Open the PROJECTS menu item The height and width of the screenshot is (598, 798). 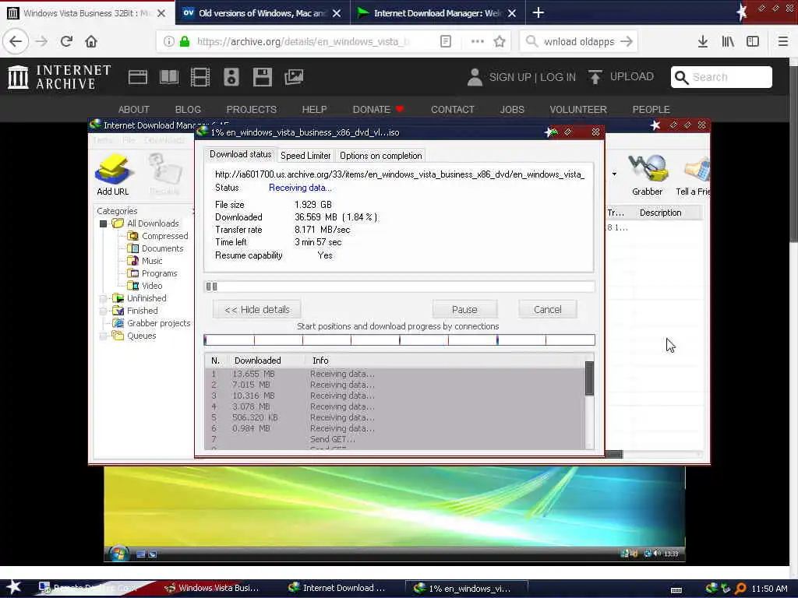252,109
